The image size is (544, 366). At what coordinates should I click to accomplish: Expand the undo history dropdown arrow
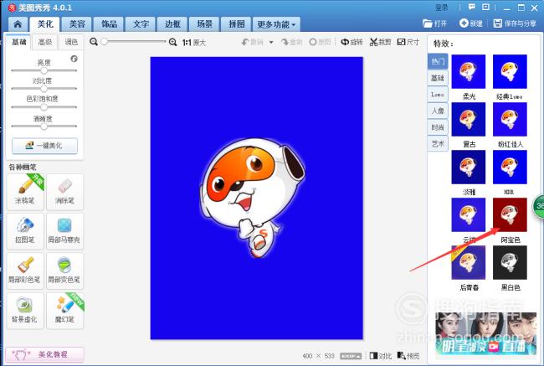click(x=271, y=43)
